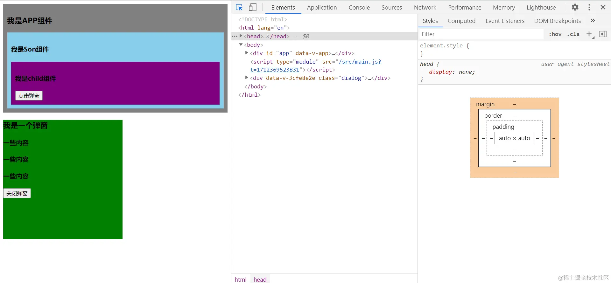
Task: Open the DOM Breakpoints sub-tab
Action: tap(557, 21)
